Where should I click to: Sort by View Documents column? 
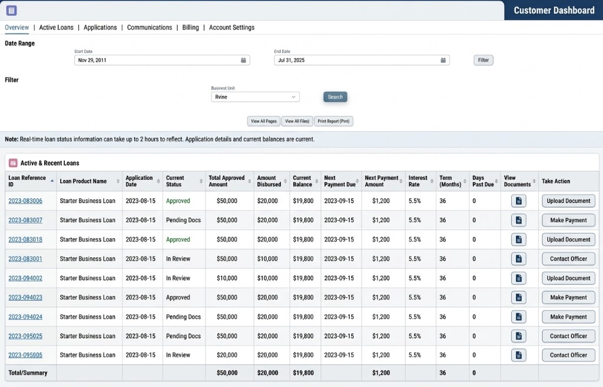(x=534, y=181)
